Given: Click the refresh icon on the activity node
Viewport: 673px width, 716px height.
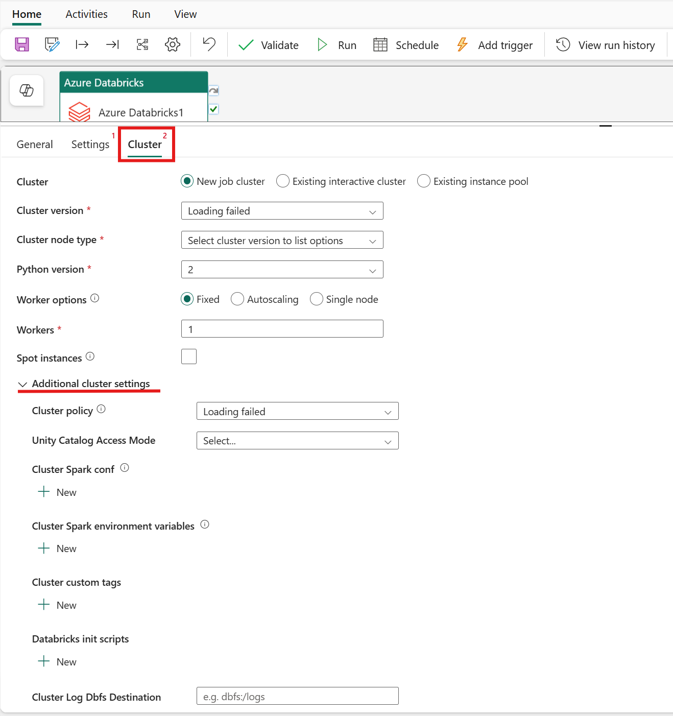Looking at the screenshot, I should [x=213, y=90].
